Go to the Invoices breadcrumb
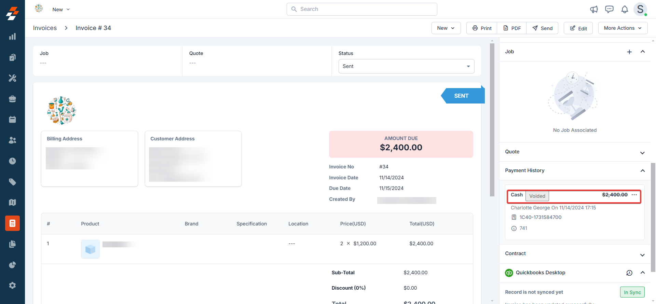Image resolution: width=656 pixels, height=304 pixels. (x=45, y=28)
